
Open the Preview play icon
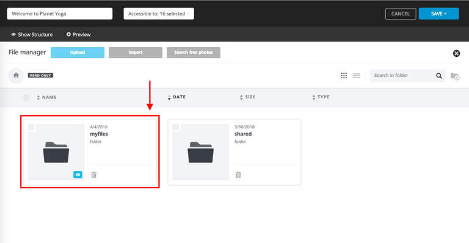pos(68,34)
